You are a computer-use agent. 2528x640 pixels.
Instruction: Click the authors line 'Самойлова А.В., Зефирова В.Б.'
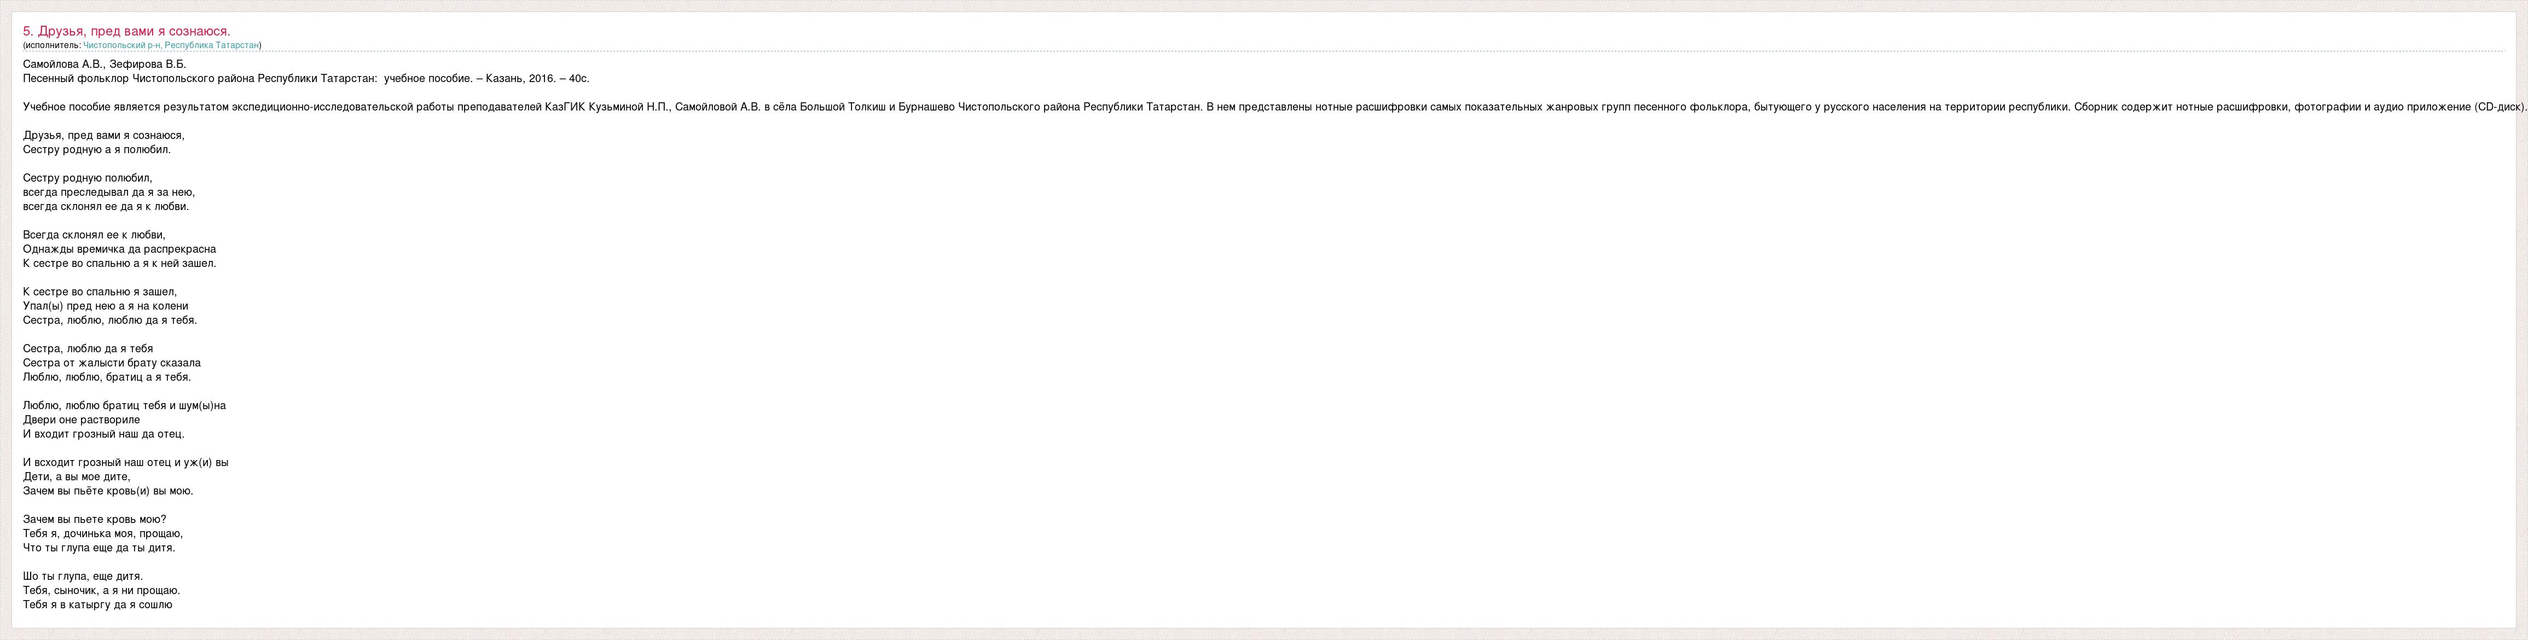[x=97, y=64]
